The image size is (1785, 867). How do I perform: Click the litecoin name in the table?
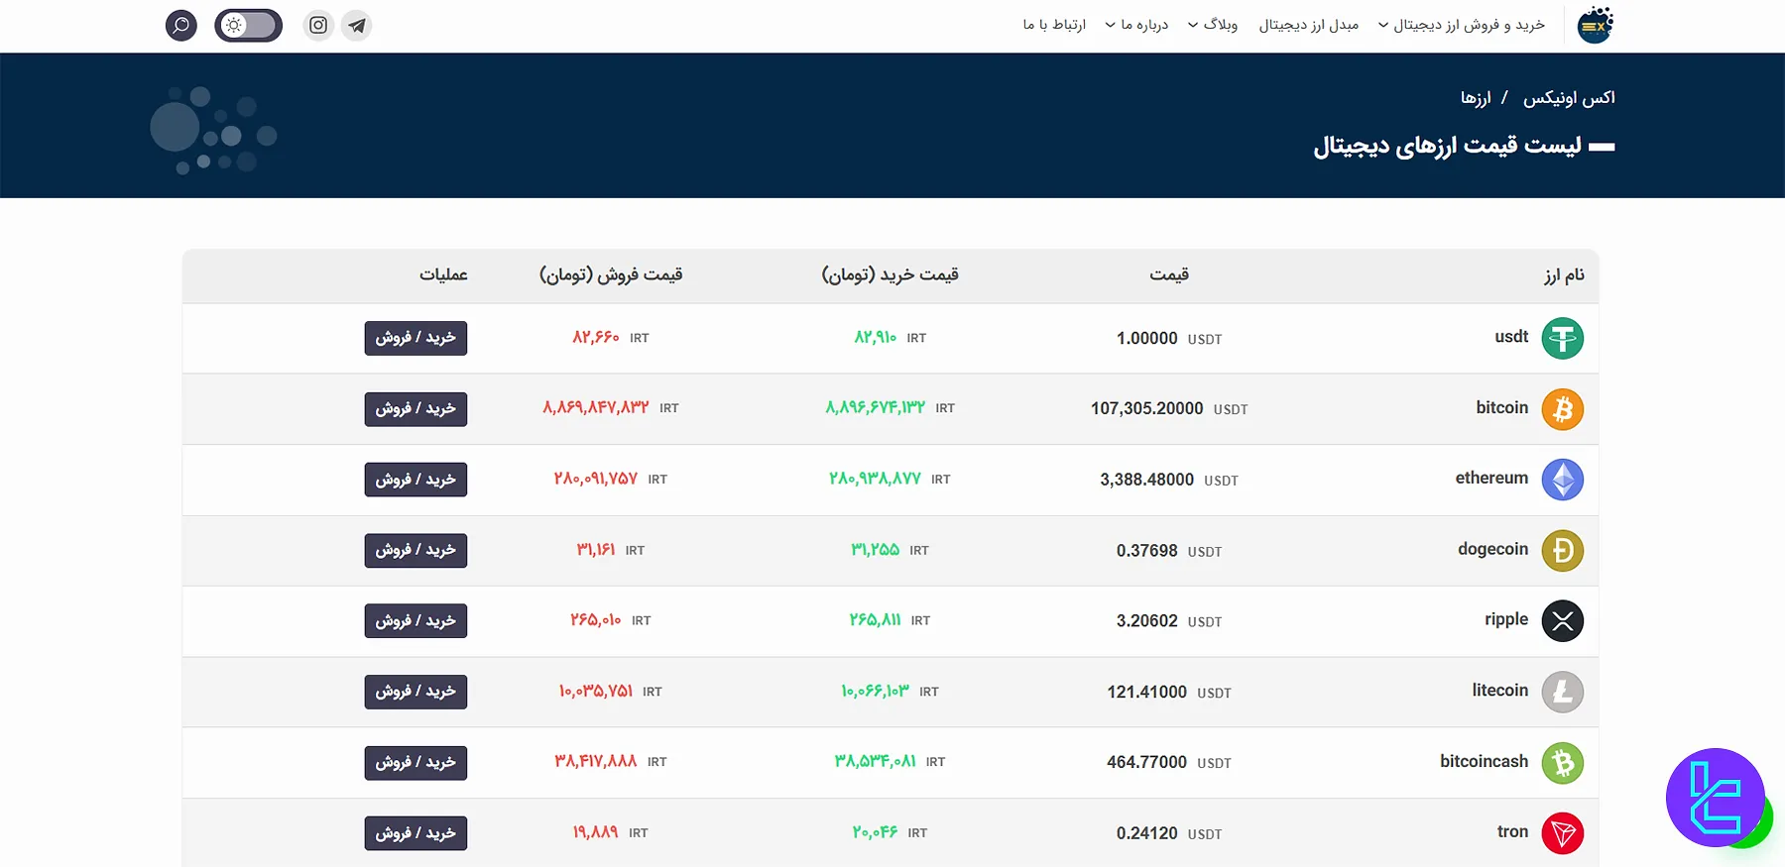(x=1499, y=691)
